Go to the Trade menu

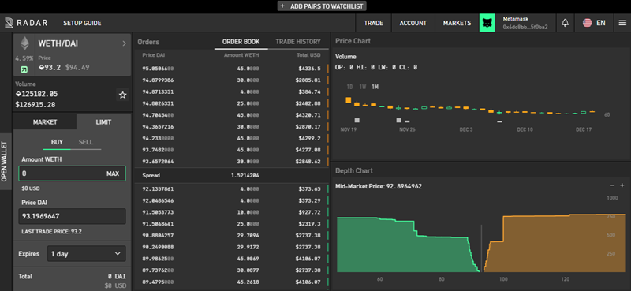coord(373,23)
